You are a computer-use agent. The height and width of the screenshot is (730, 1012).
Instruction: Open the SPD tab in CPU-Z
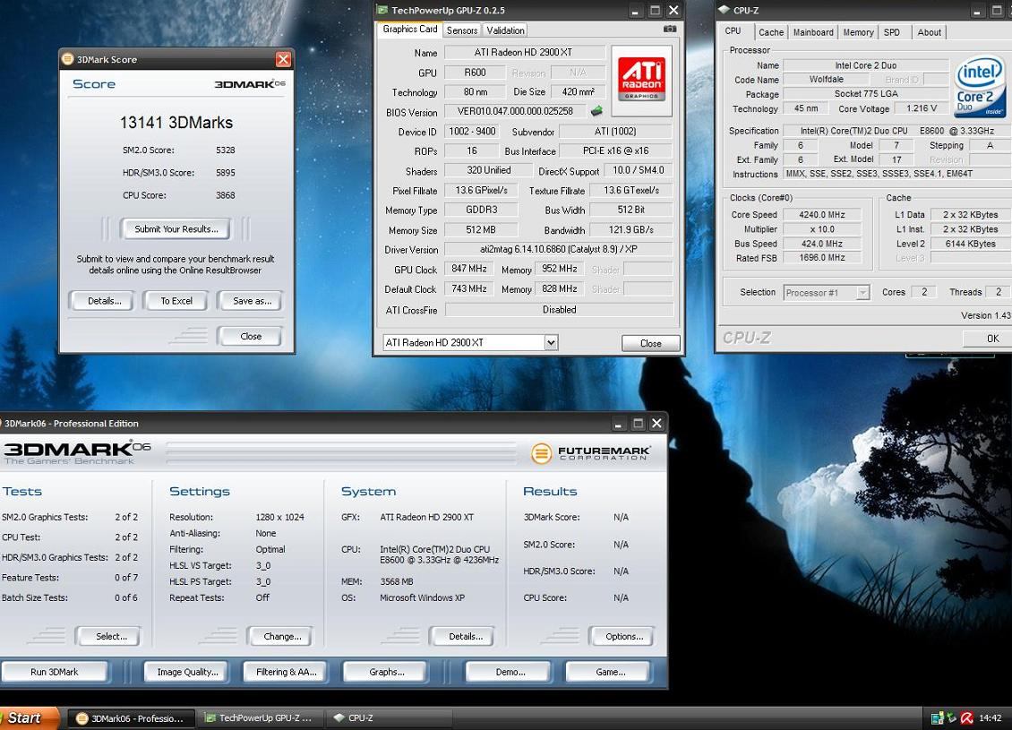click(892, 32)
